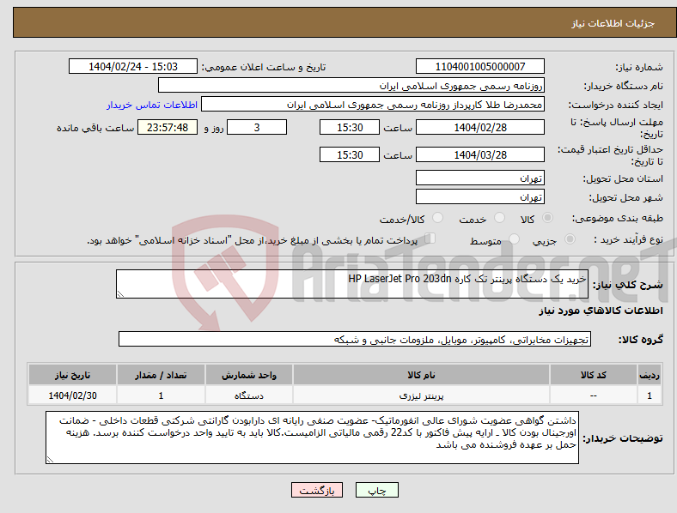The image size is (677, 513).
Task: Click the quantity cell showing 1
Action: (x=161, y=395)
